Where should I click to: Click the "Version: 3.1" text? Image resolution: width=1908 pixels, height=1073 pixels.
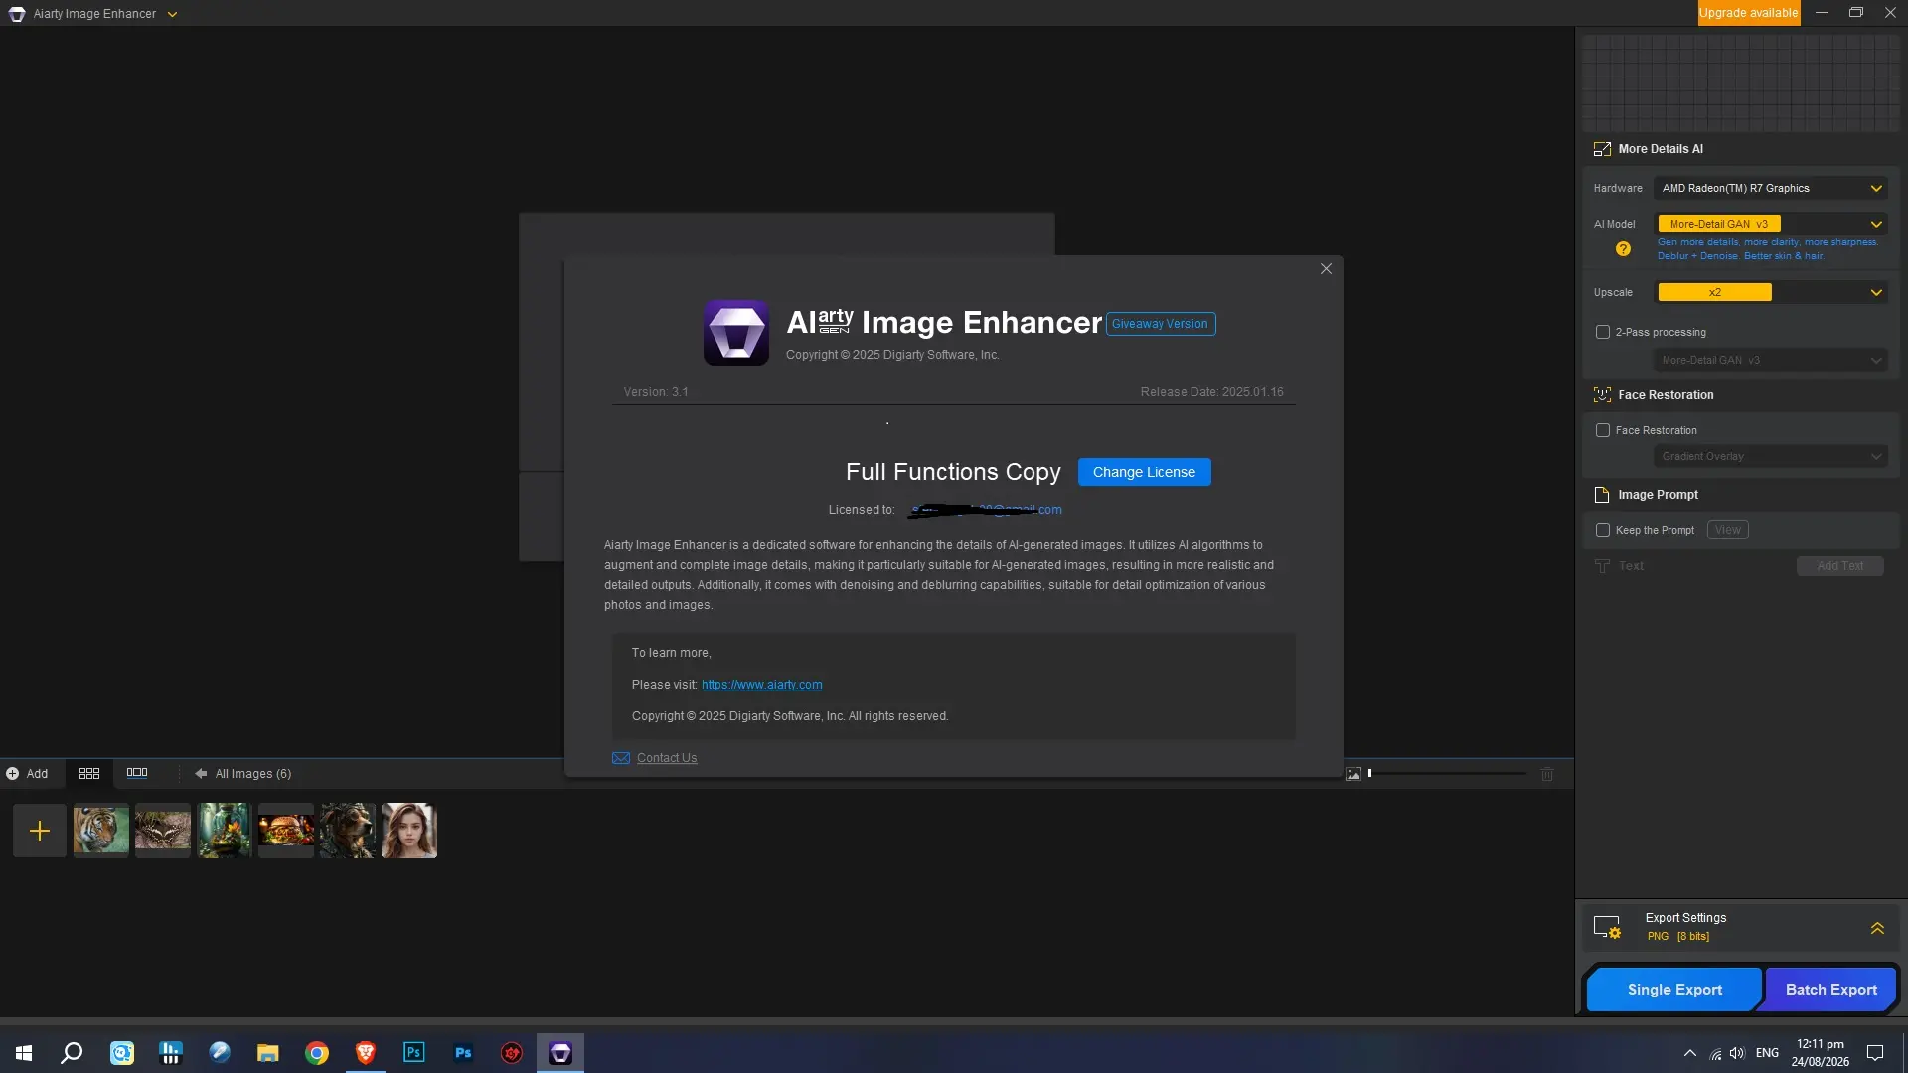click(656, 392)
